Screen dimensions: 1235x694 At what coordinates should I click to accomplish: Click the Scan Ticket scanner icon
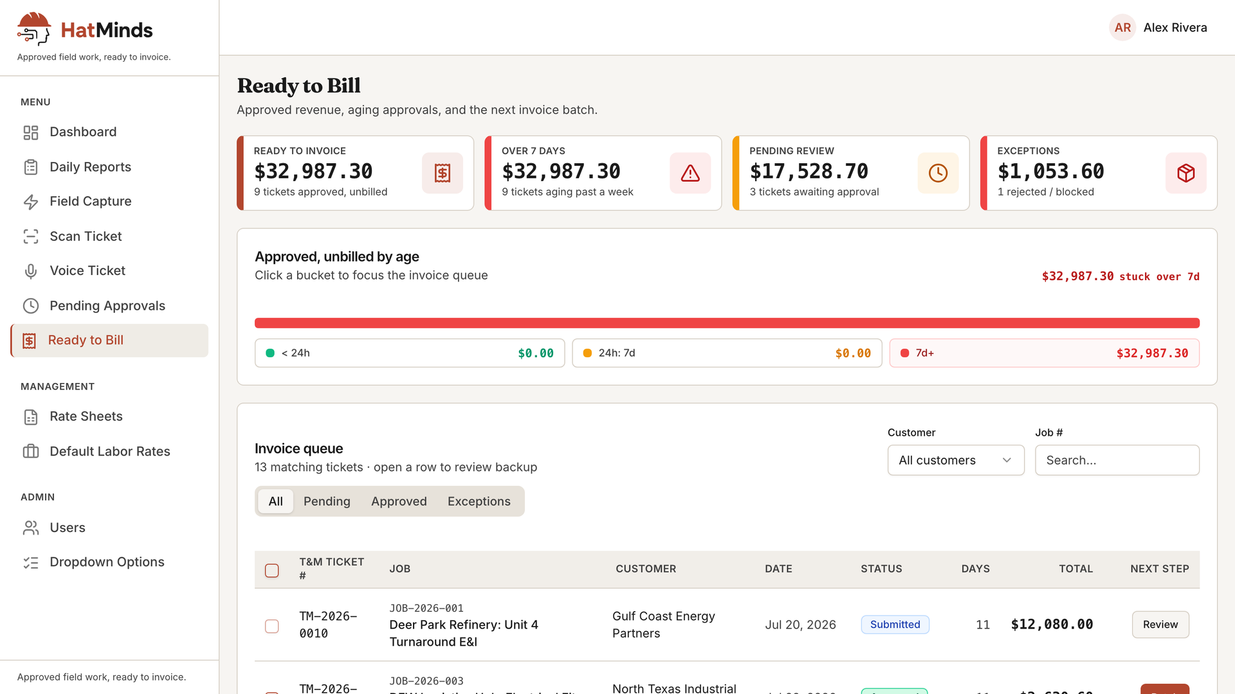[x=31, y=236]
